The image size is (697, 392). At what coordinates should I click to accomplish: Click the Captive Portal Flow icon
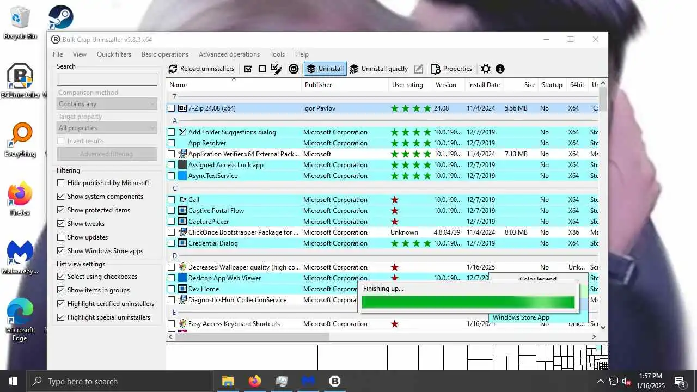[182, 211]
